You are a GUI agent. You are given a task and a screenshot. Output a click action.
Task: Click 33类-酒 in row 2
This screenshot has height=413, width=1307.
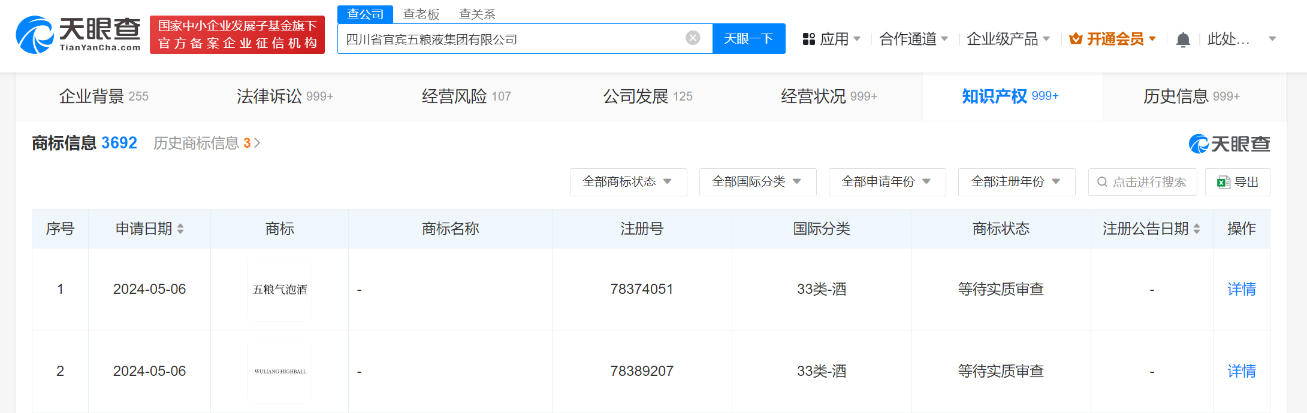(822, 371)
